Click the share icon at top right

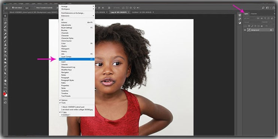pos(273,8)
